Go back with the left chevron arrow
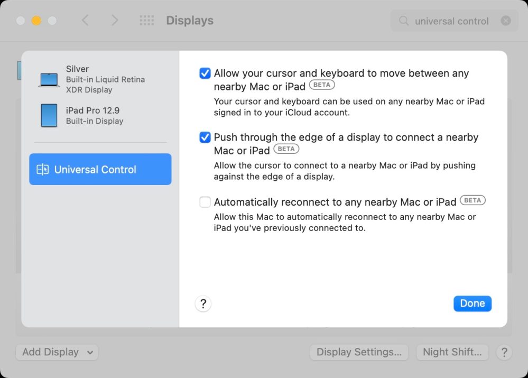Image resolution: width=528 pixels, height=378 pixels. click(x=85, y=21)
